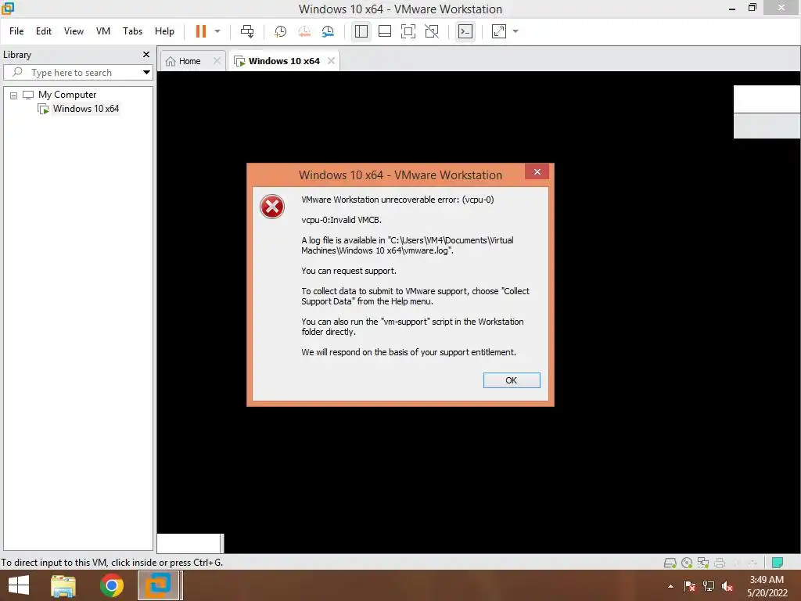Take a snapshot of this virtual machine

[281, 31]
